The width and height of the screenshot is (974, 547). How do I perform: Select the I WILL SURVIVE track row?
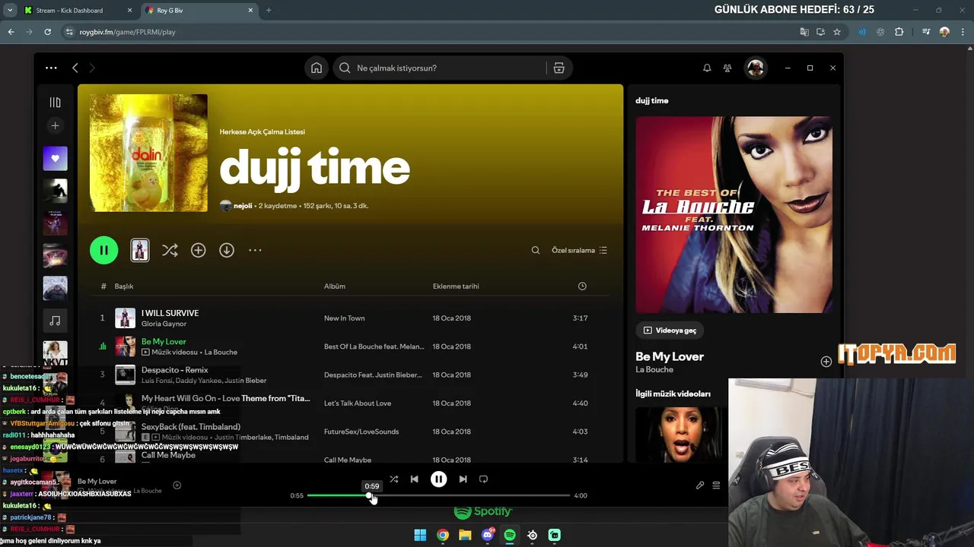[350, 318]
